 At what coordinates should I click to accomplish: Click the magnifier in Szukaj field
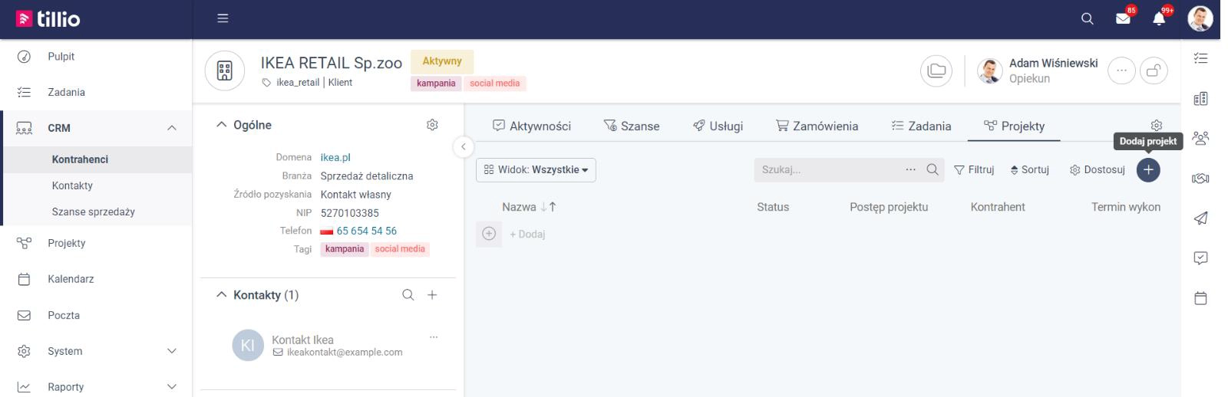[933, 169]
